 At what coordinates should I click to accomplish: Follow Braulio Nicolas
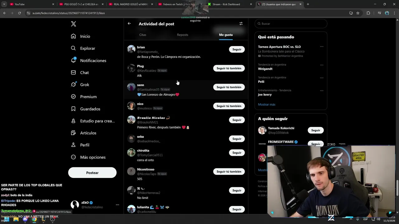(x=237, y=120)
